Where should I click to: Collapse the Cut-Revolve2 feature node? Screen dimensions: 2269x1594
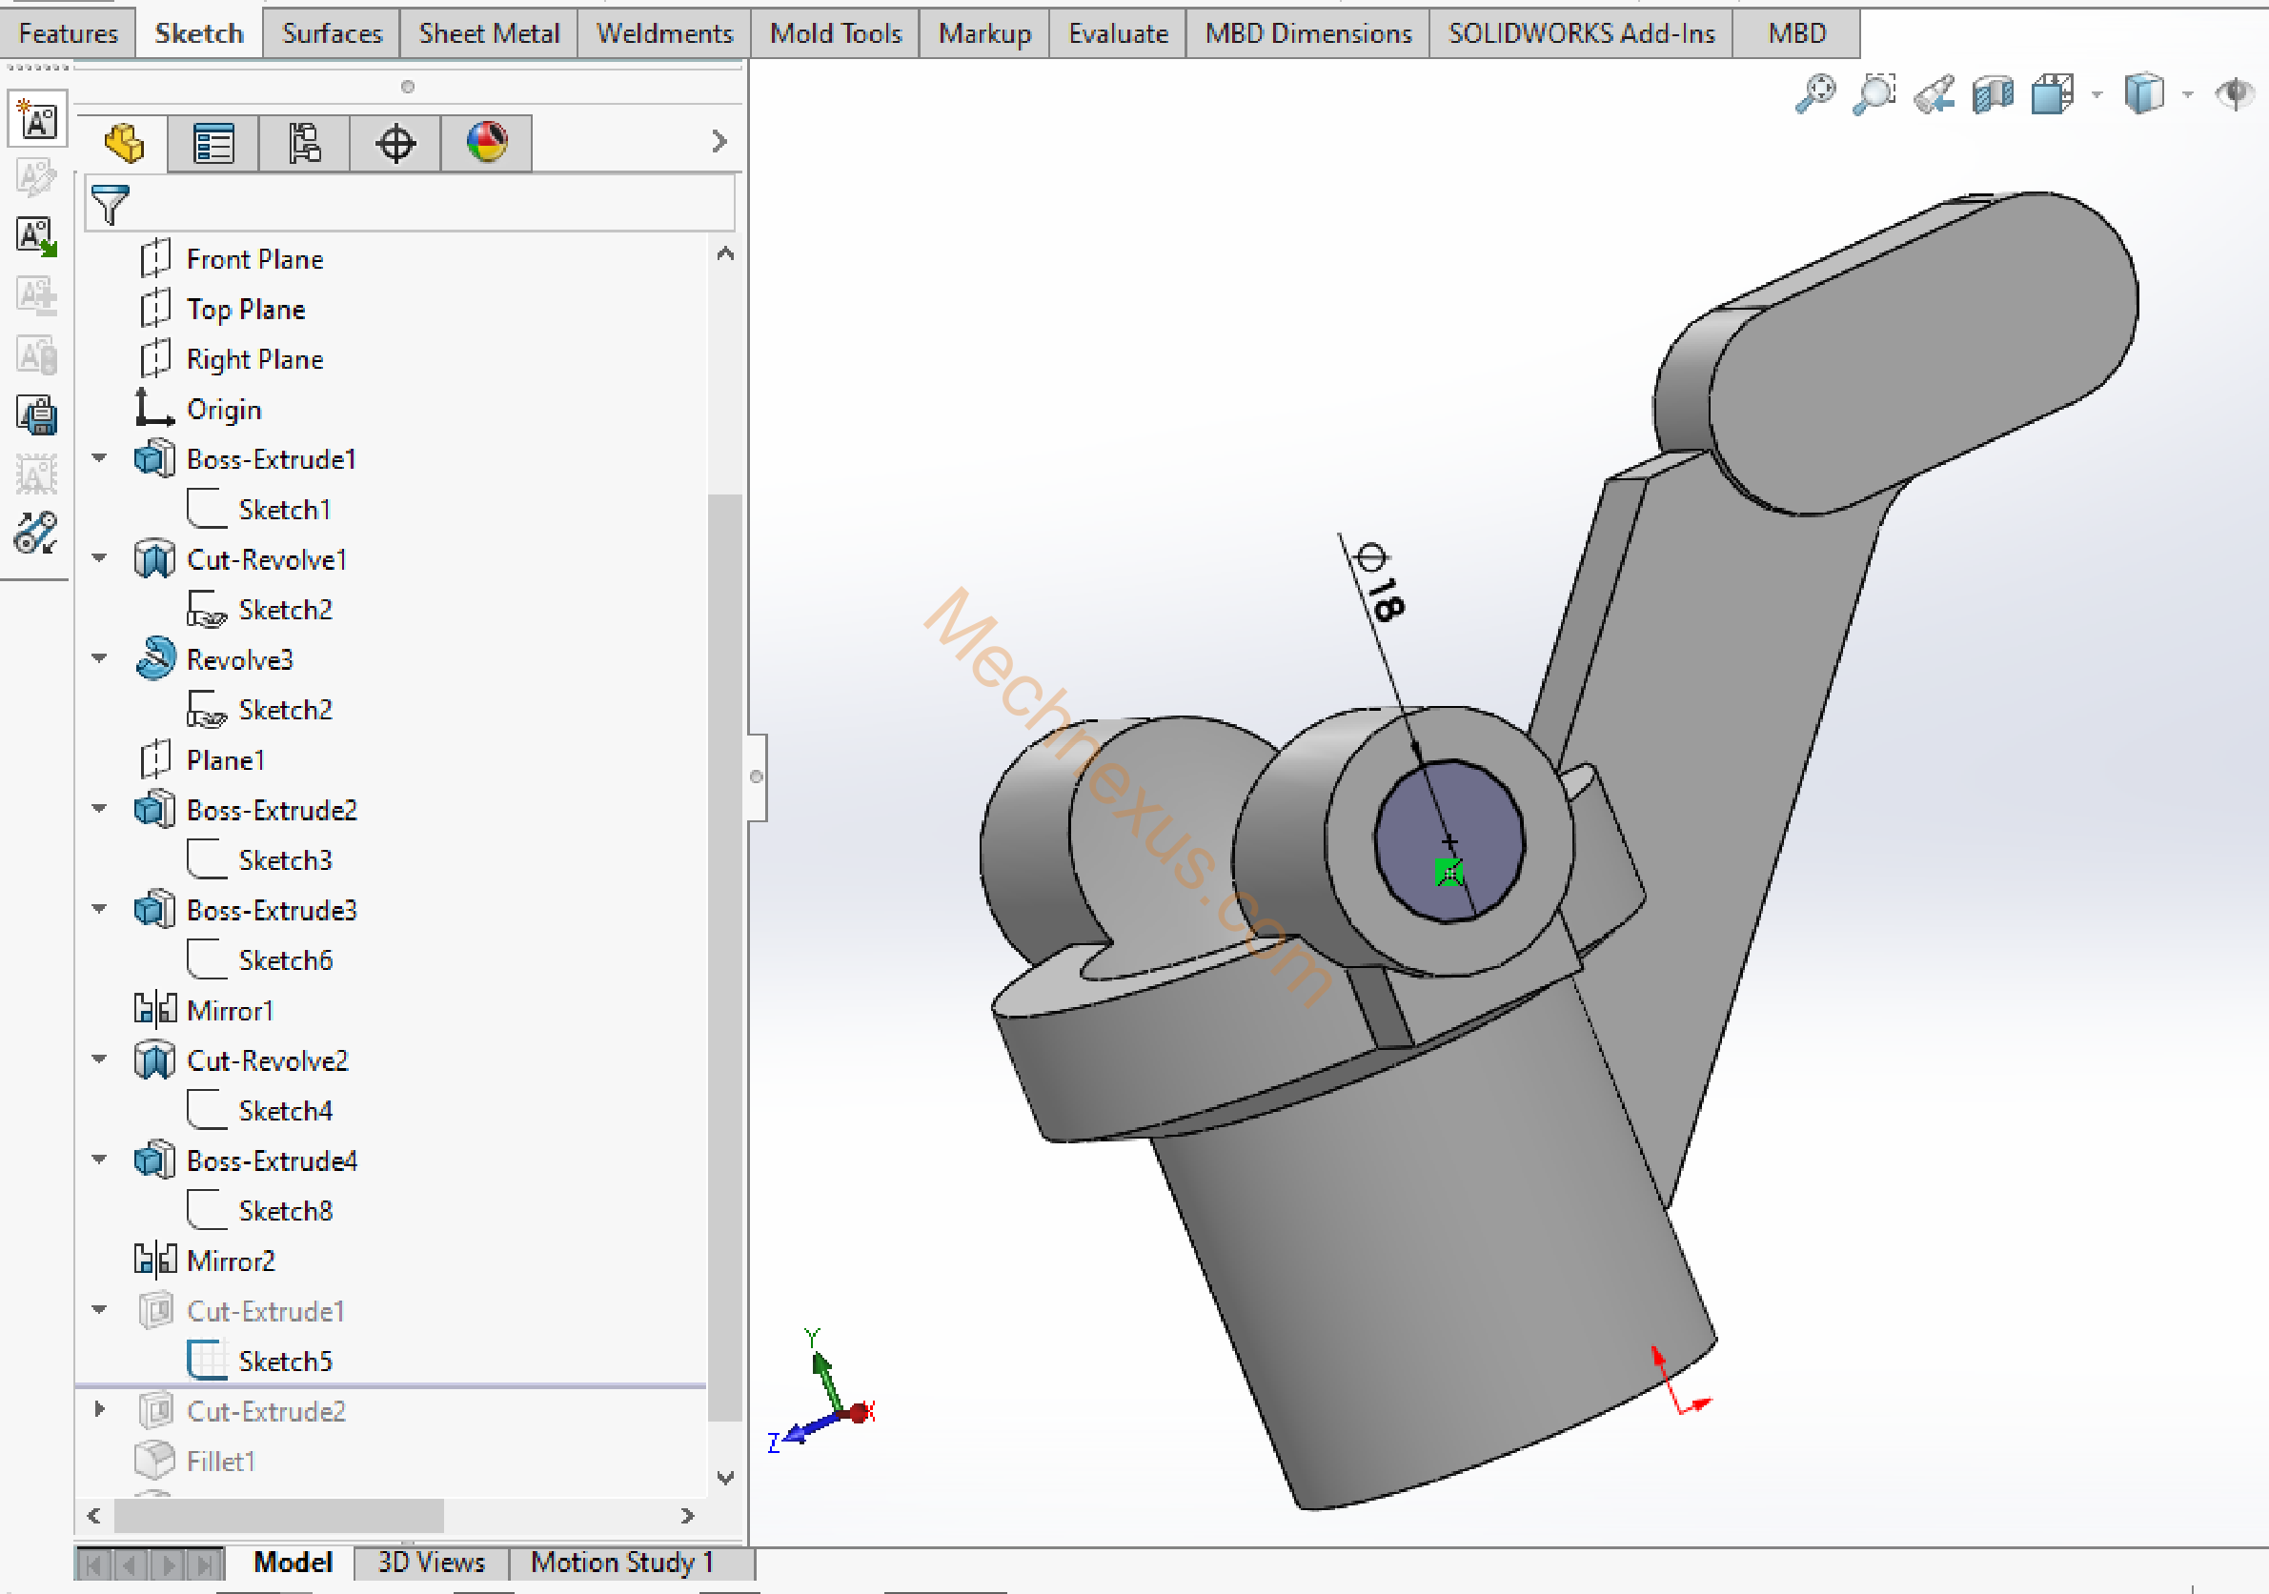tap(99, 1059)
